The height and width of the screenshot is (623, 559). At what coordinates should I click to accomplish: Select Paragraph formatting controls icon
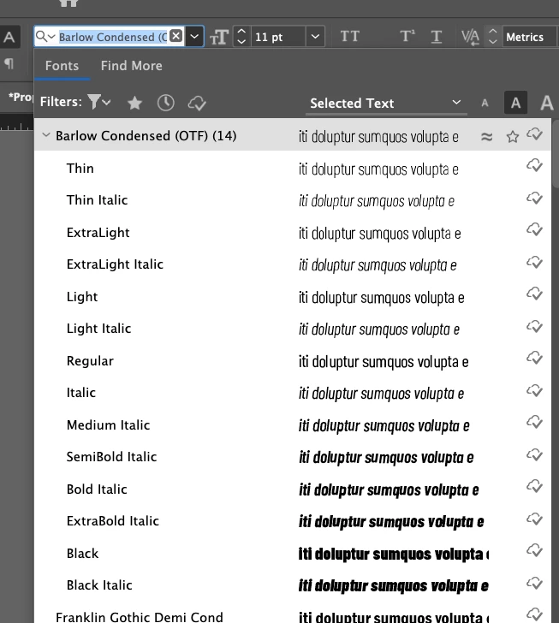point(9,63)
